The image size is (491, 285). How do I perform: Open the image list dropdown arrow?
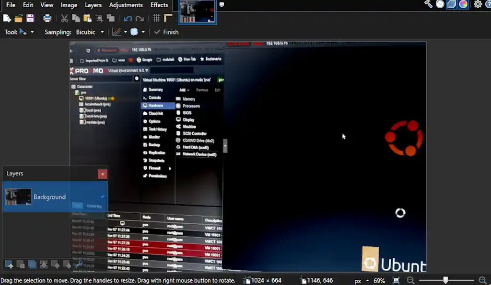tap(222, 5)
